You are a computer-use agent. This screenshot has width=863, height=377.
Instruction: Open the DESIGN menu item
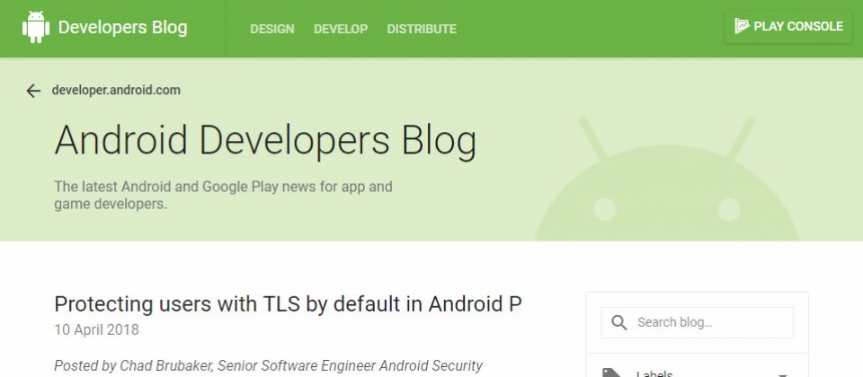point(271,29)
